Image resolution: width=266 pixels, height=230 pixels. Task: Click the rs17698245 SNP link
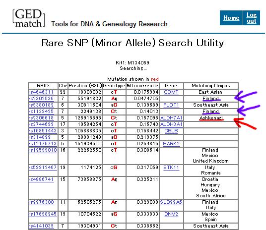pos(43,214)
